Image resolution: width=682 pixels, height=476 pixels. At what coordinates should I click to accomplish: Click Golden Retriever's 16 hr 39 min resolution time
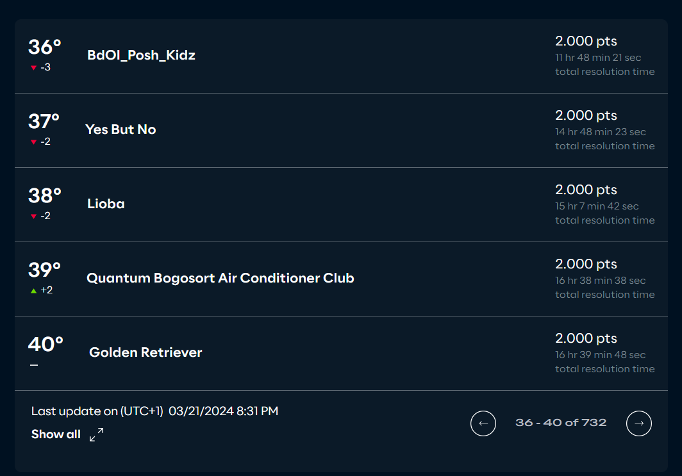(x=600, y=355)
